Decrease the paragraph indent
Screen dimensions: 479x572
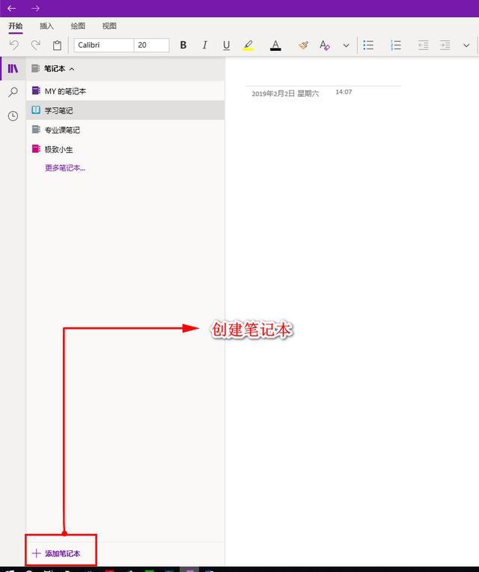[x=423, y=45]
